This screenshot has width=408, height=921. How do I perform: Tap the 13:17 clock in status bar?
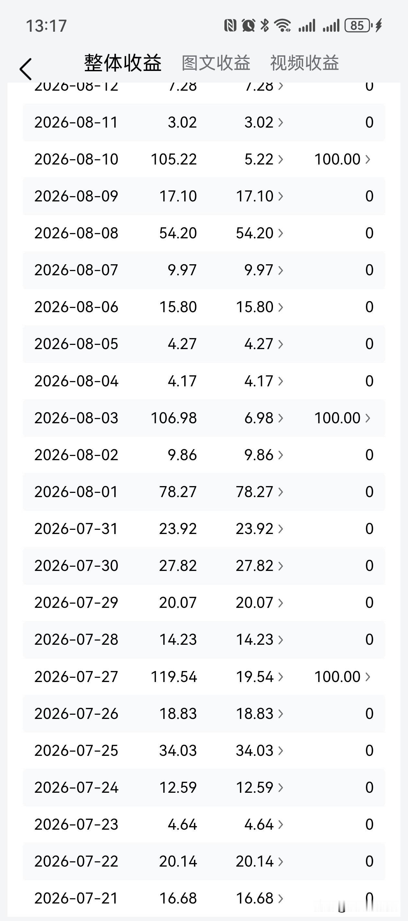coord(46,26)
